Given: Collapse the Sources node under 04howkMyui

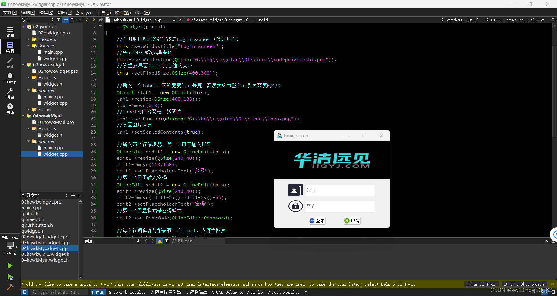Looking at the screenshot, I should [28, 141].
